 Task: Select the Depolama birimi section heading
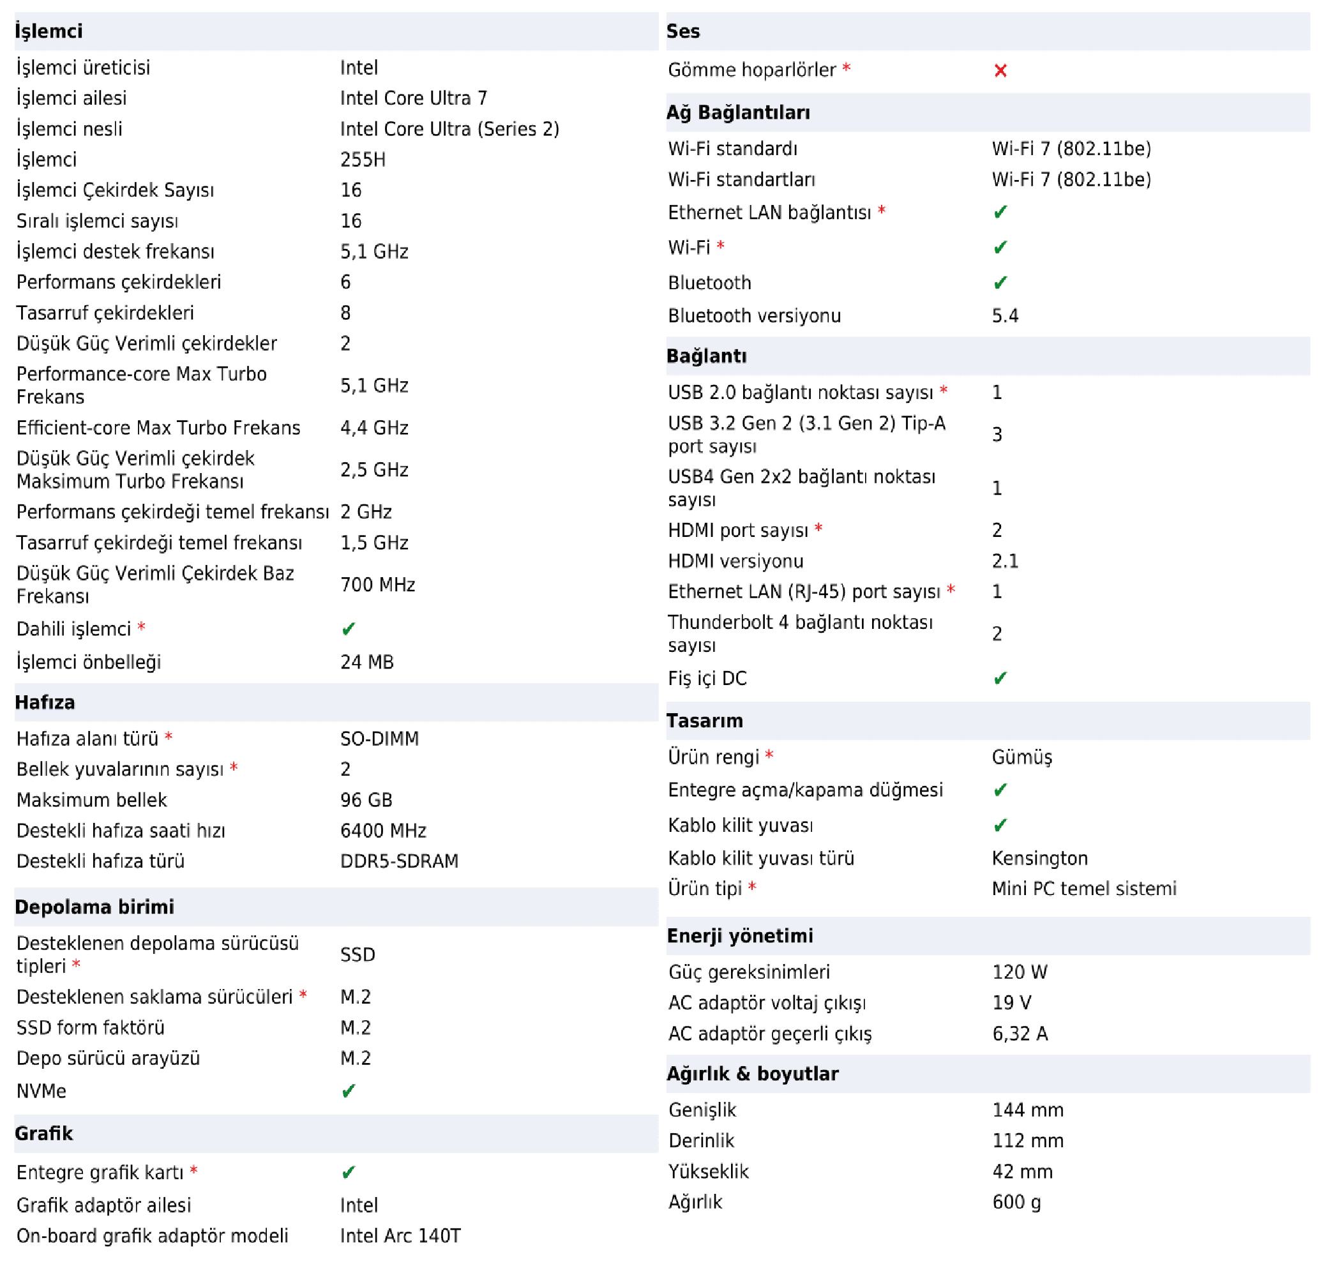point(94,907)
